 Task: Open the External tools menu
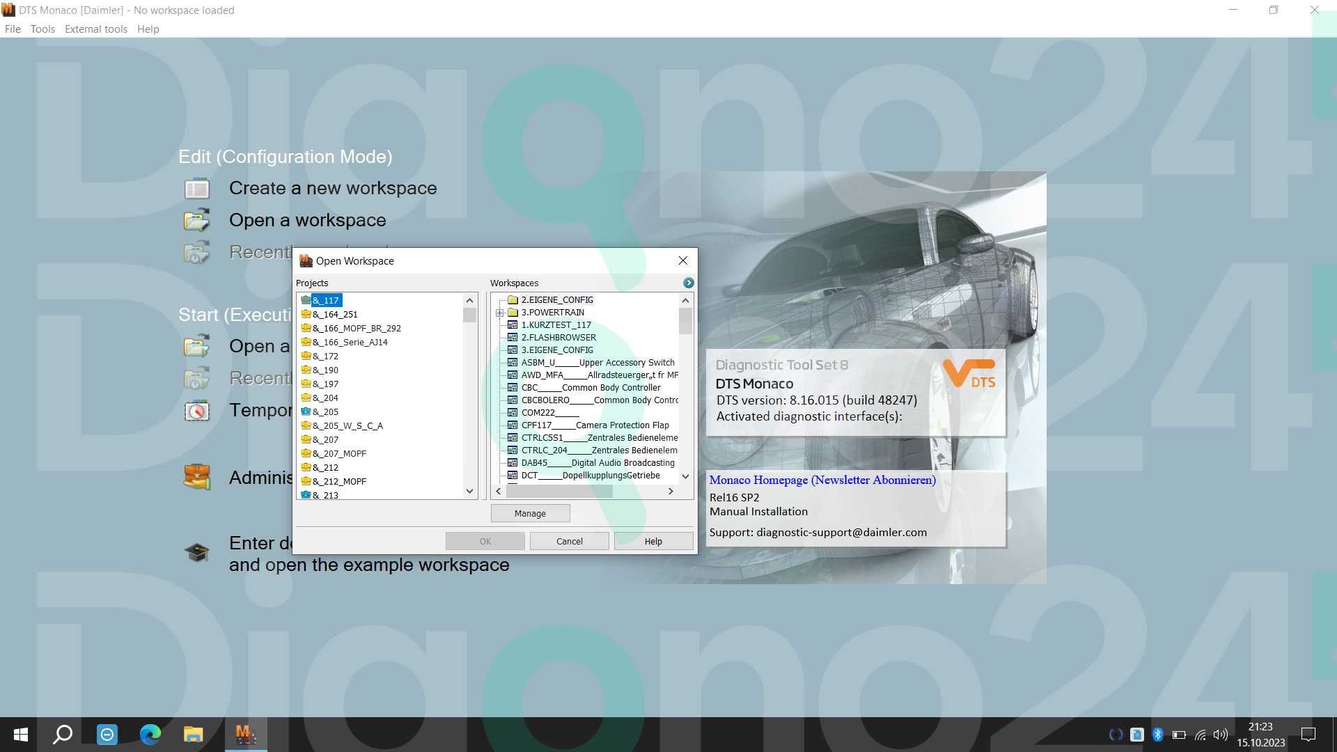[x=95, y=29]
